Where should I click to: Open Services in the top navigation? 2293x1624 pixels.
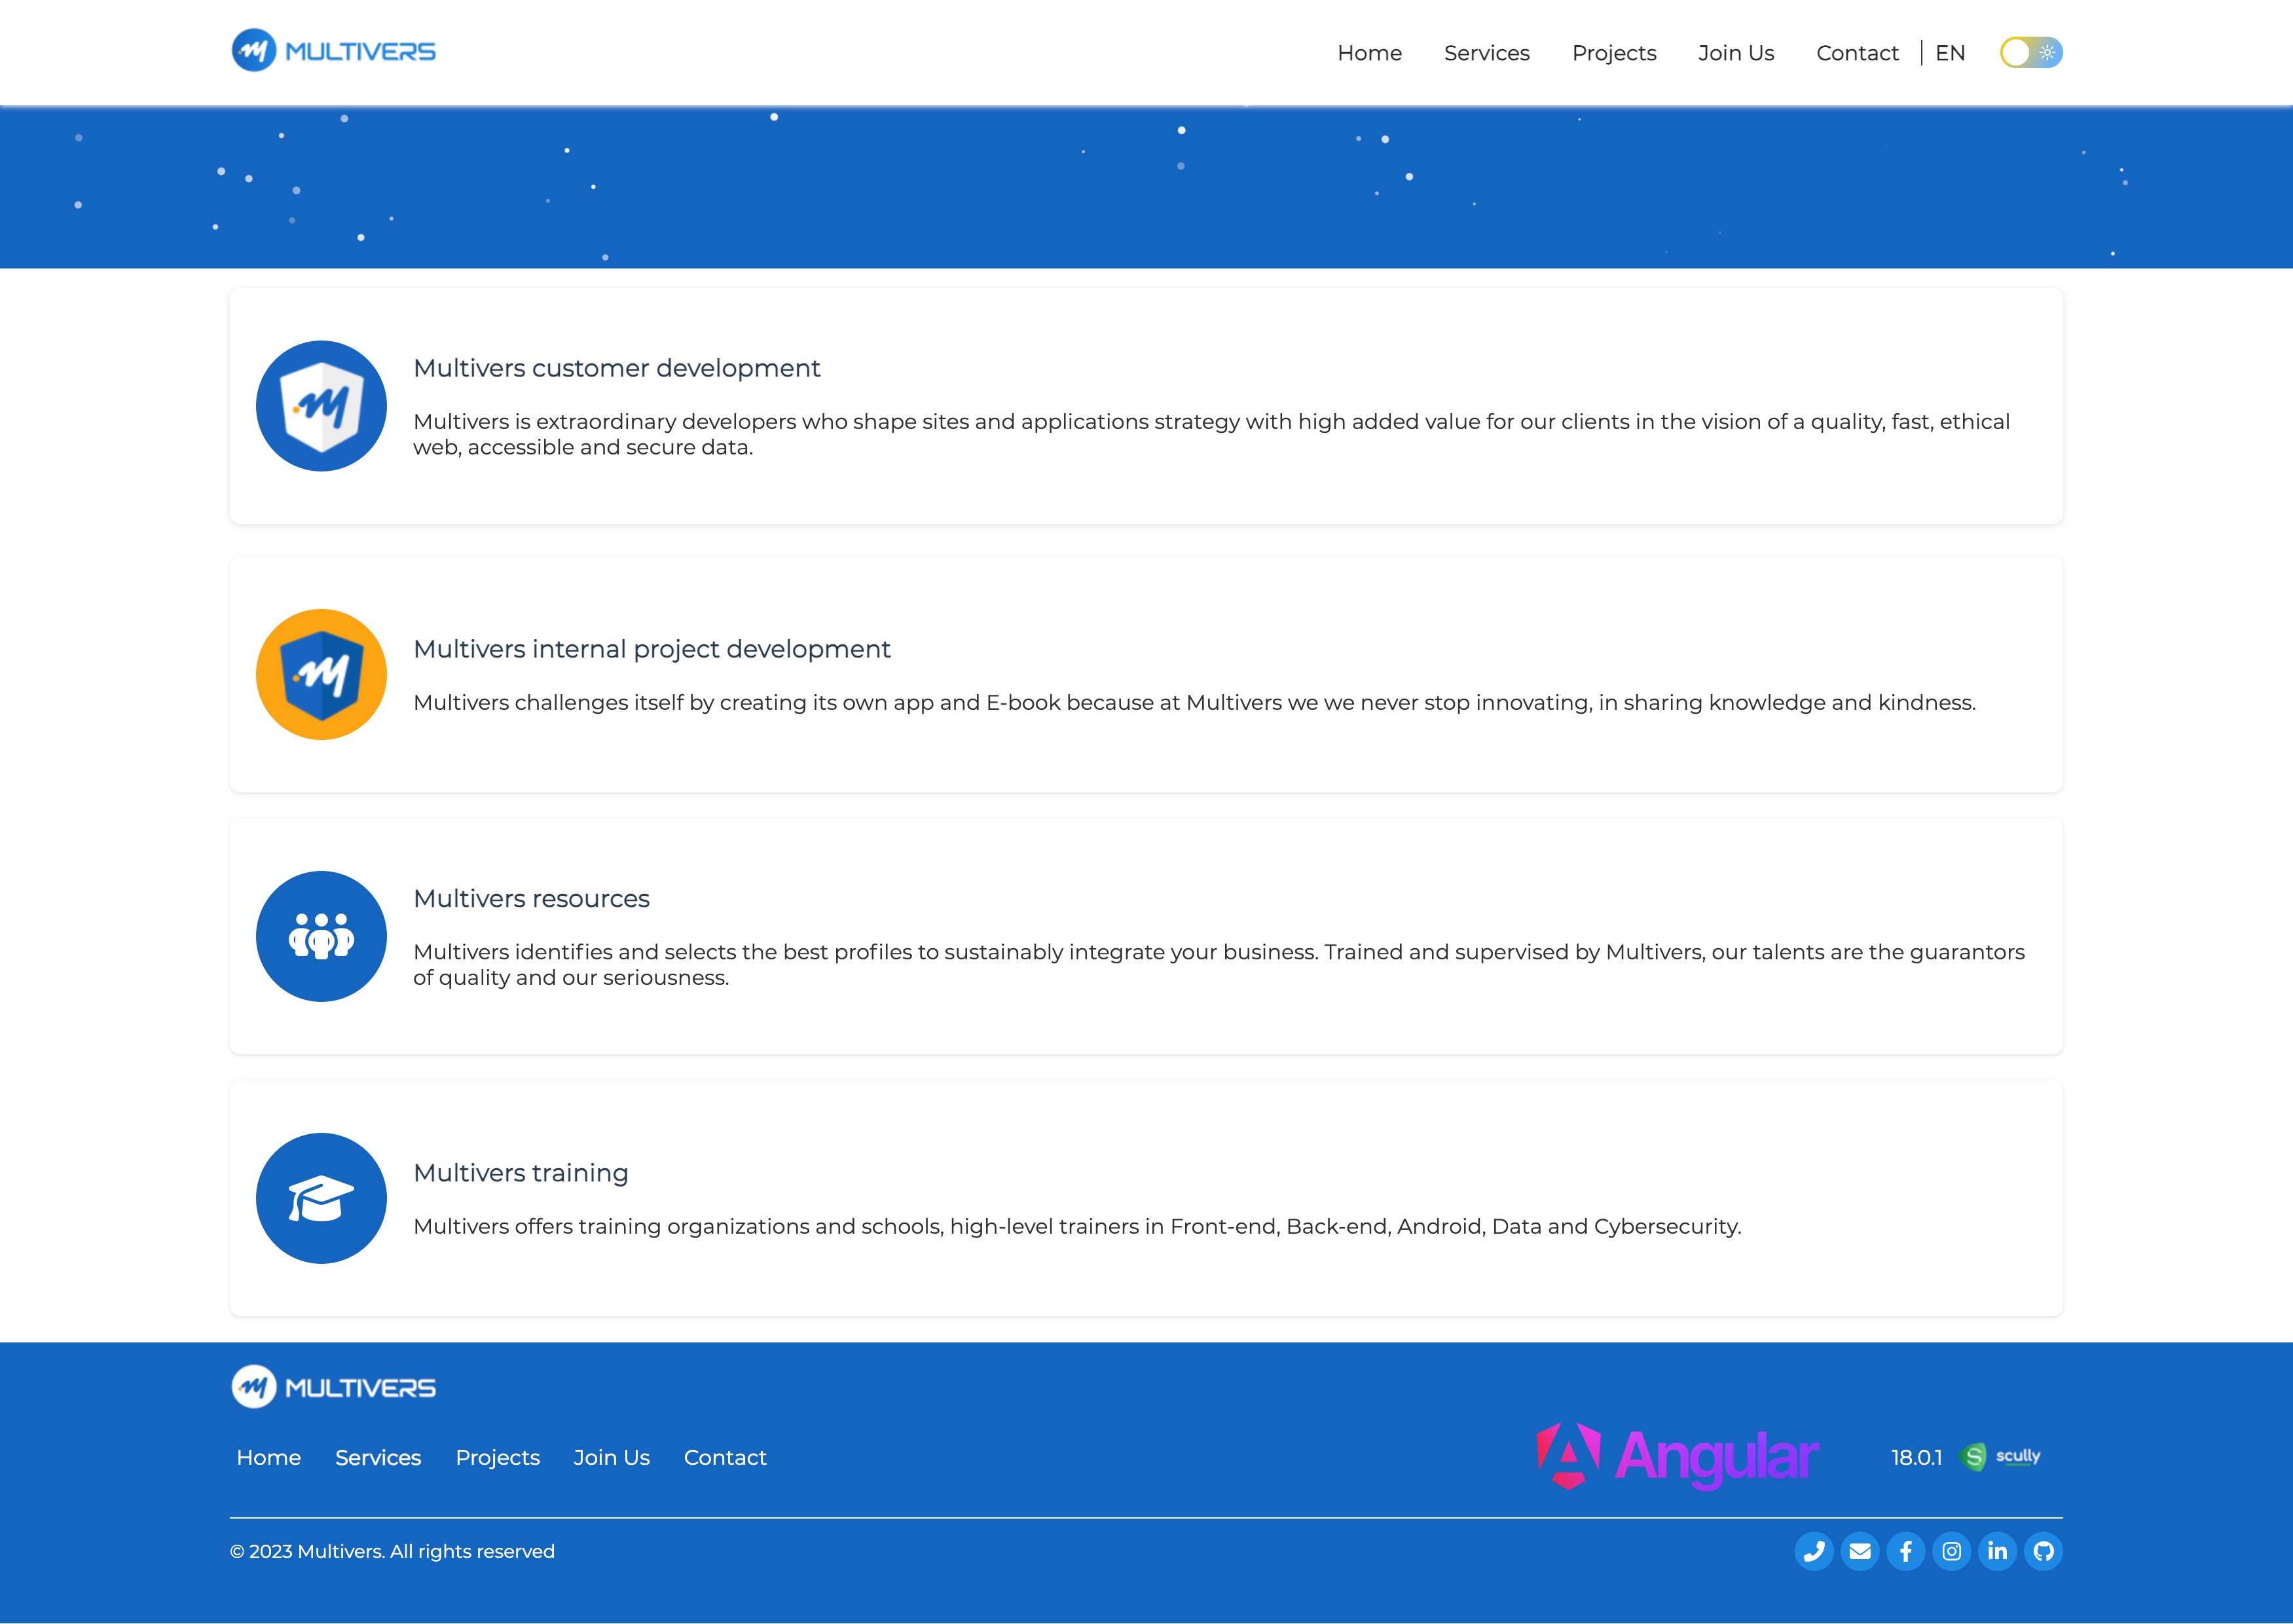[1486, 53]
